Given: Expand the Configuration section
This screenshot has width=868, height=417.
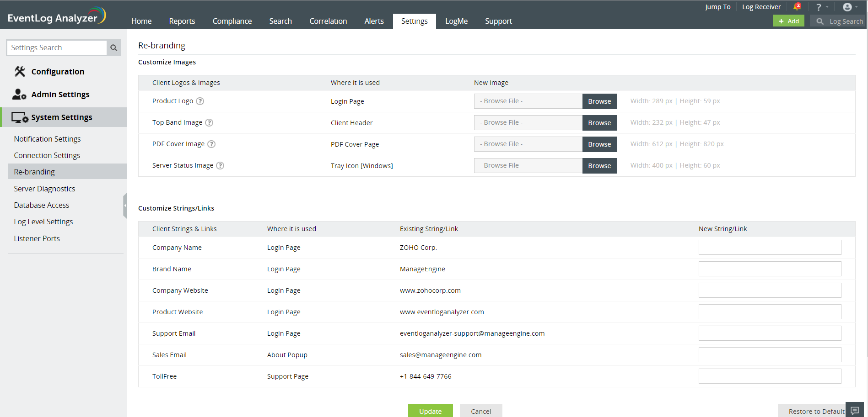Looking at the screenshot, I should tap(58, 72).
